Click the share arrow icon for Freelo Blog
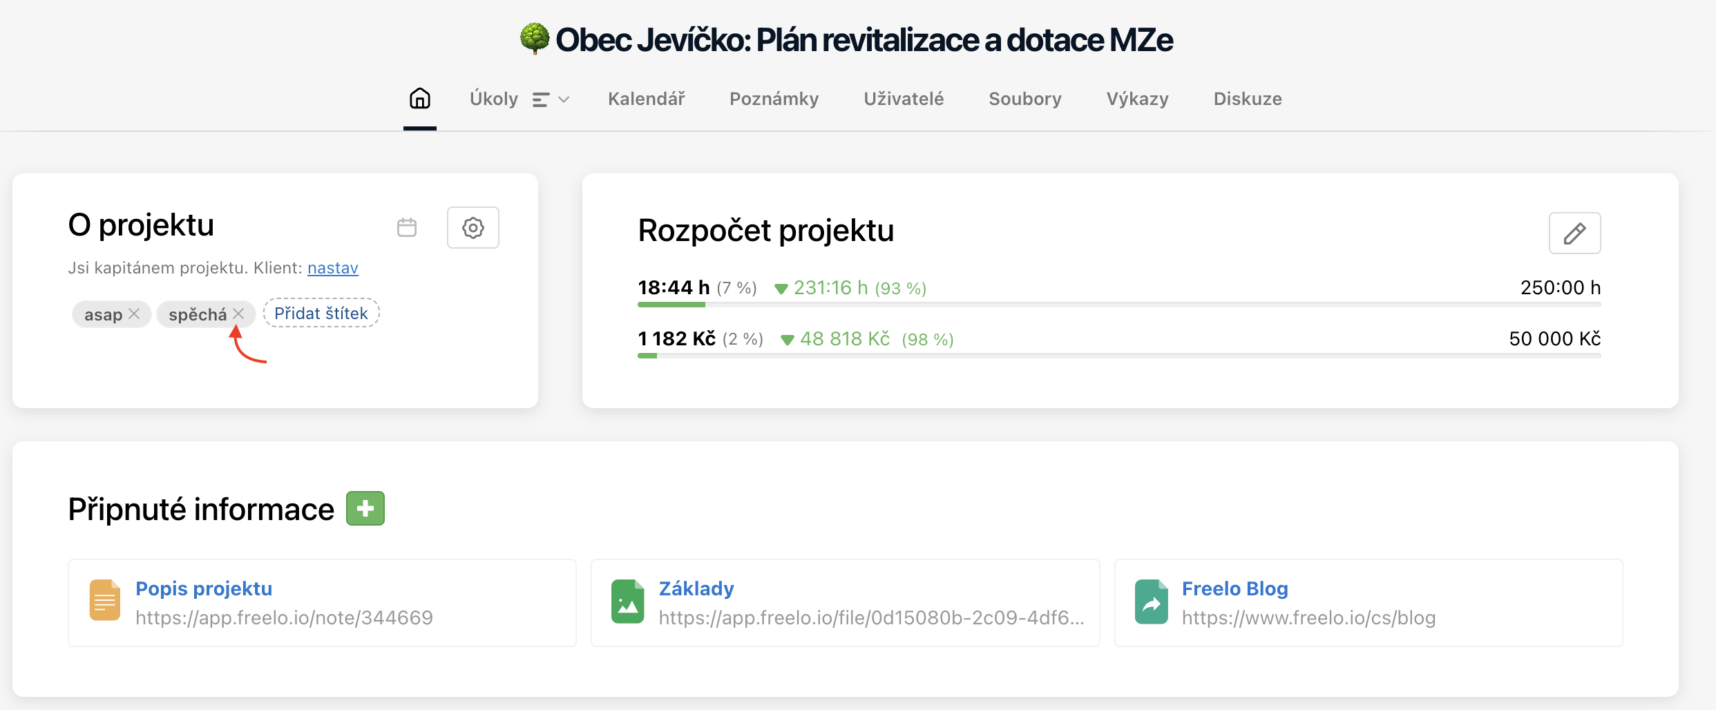The image size is (1716, 710). coord(1152,602)
